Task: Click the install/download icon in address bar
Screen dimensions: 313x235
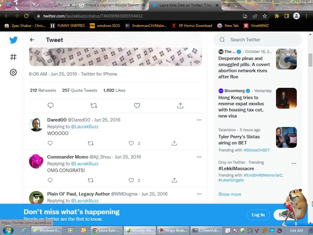Action: click(245, 16)
